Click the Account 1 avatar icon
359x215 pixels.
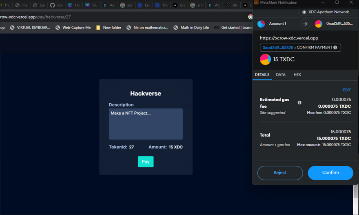[x=261, y=24]
